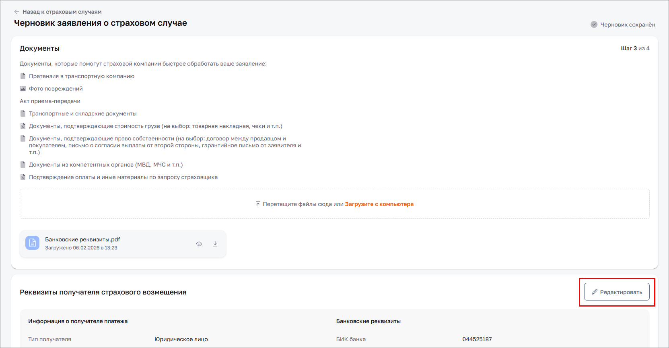Click the heading 'Реквизиты получателя страхового возмещения'
This screenshot has height=348, width=669.
pyautogui.click(x=103, y=292)
